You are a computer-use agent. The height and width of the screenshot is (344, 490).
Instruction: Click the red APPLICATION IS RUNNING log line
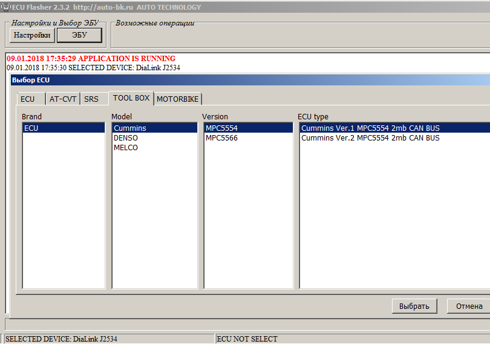91,59
